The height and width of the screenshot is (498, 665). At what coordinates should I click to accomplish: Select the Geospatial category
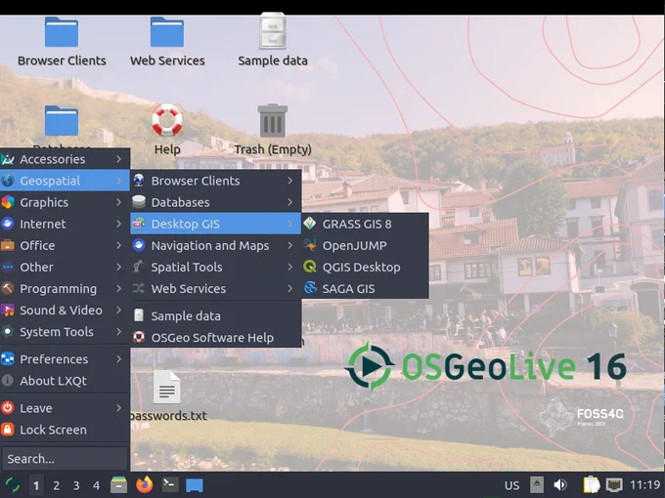[65, 181]
